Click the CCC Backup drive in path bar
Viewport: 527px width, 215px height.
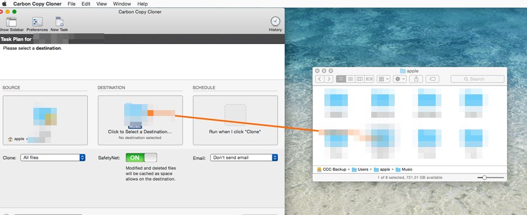tap(331, 169)
